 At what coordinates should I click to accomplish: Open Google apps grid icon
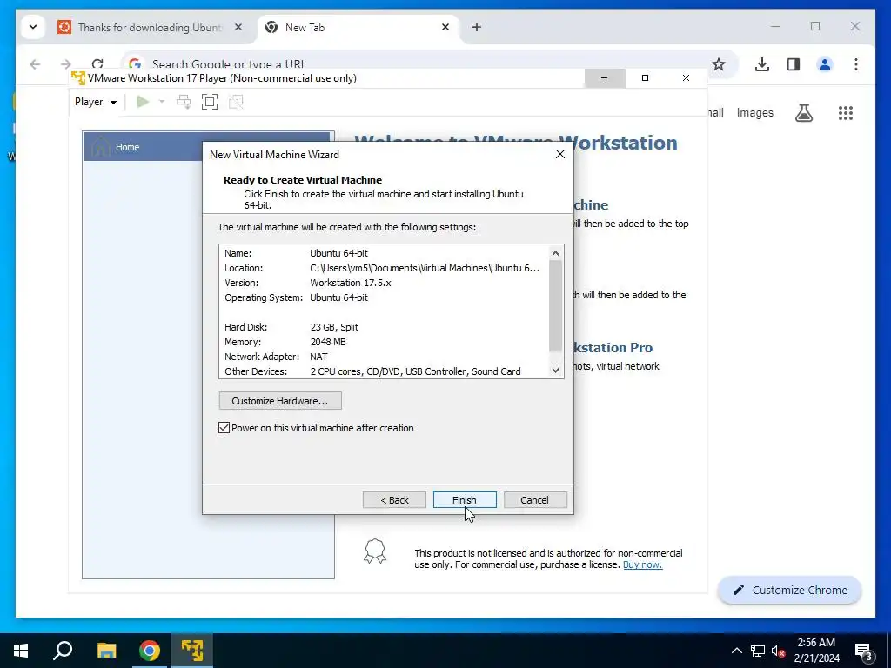click(x=846, y=112)
